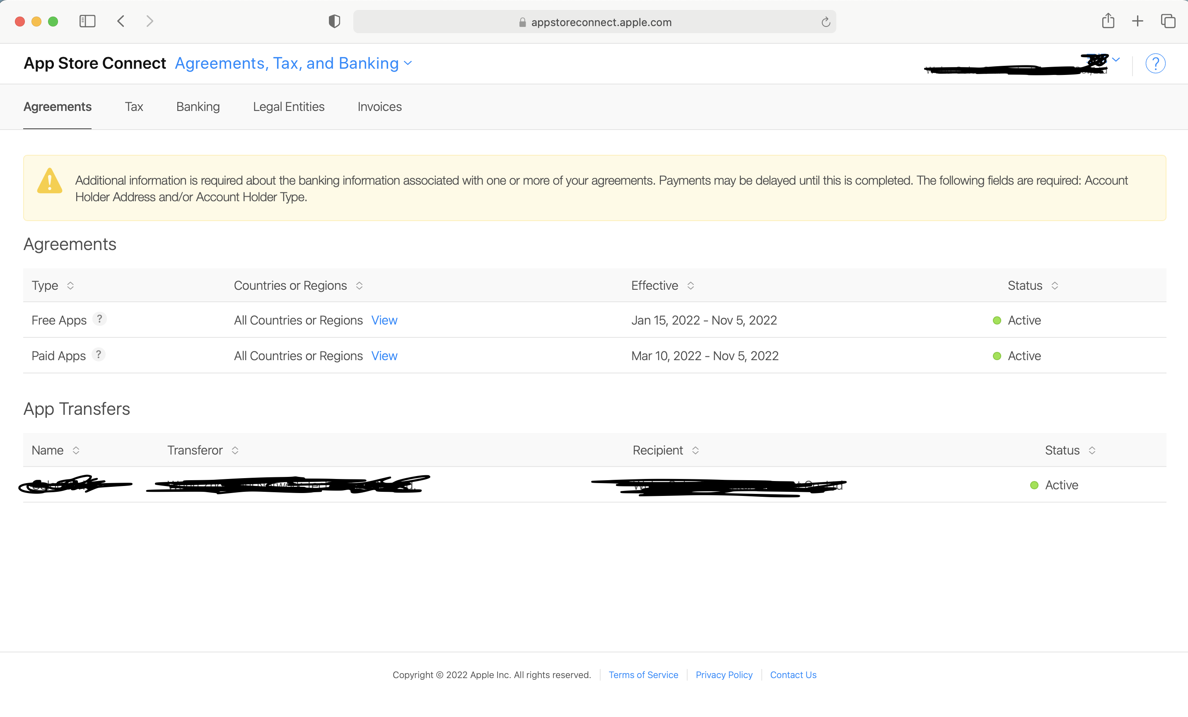The height and width of the screenshot is (717, 1188).
Task: Open the privacy report shield icon
Action: pos(334,21)
